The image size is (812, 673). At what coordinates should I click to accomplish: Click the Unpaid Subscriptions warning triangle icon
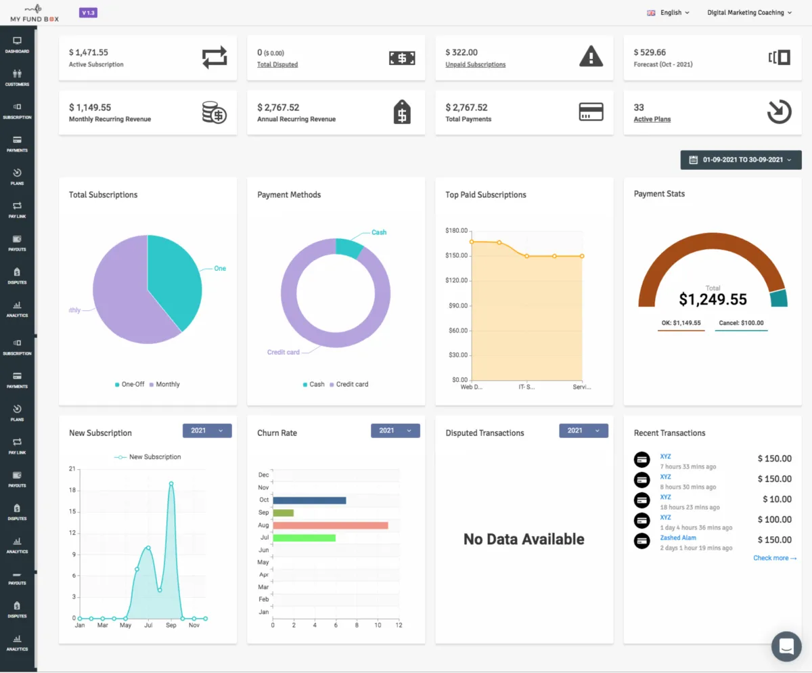tap(591, 56)
